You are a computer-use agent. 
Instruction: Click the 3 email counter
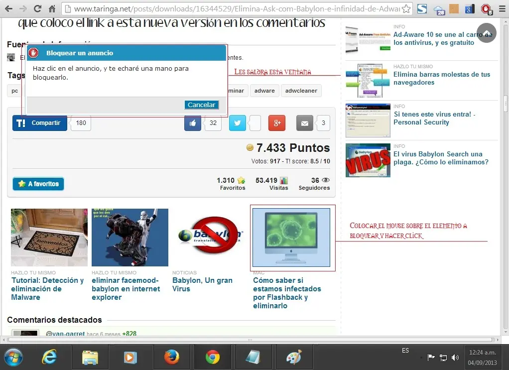(x=323, y=123)
